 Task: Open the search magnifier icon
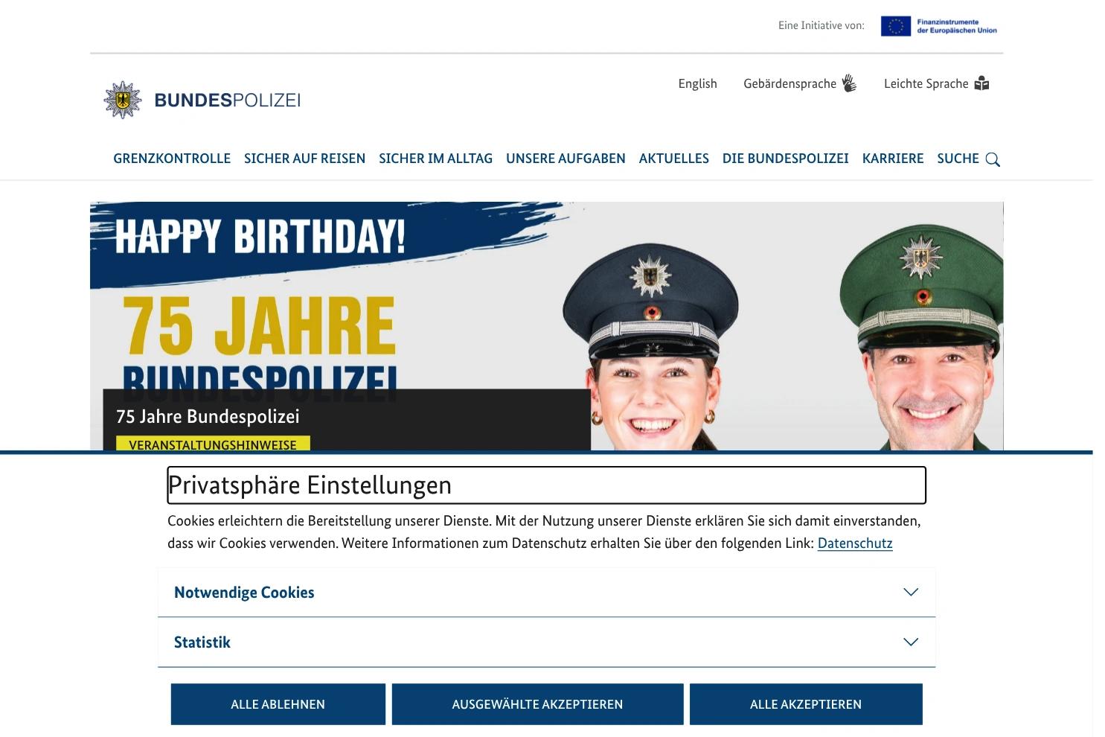click(x=993, y=159)
